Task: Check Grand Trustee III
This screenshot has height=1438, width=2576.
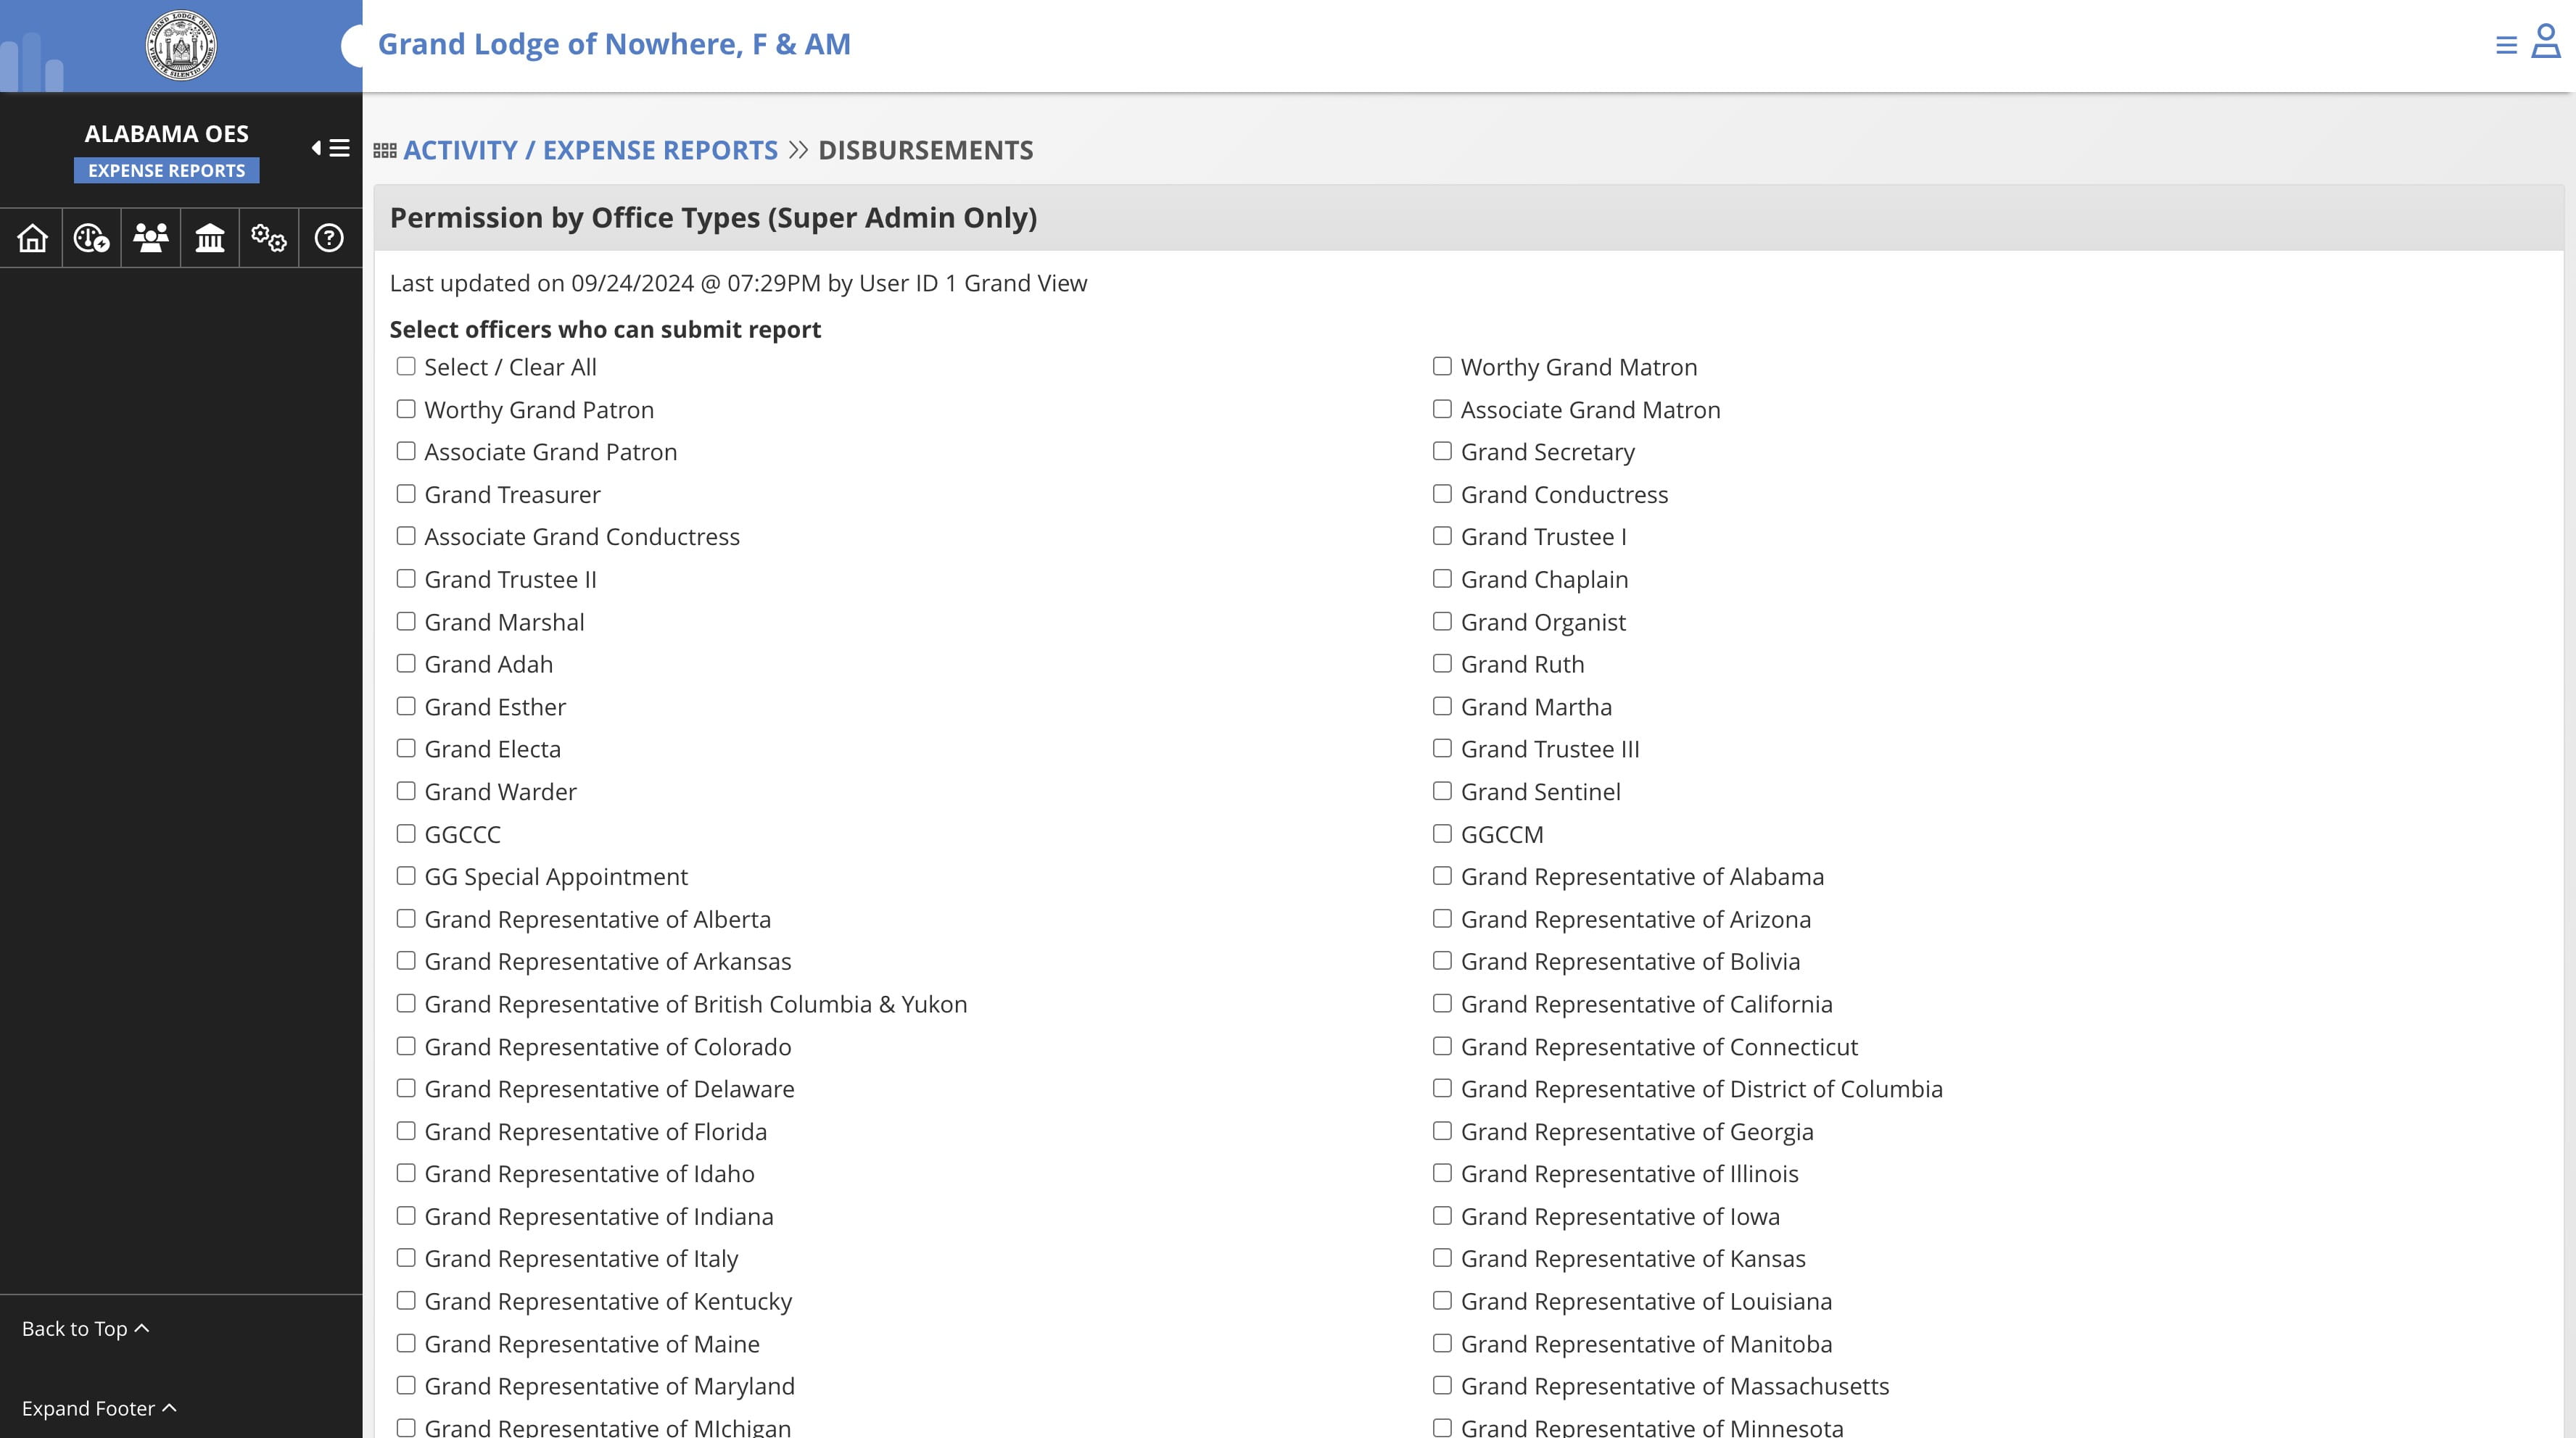Action: pos(1442,749)
